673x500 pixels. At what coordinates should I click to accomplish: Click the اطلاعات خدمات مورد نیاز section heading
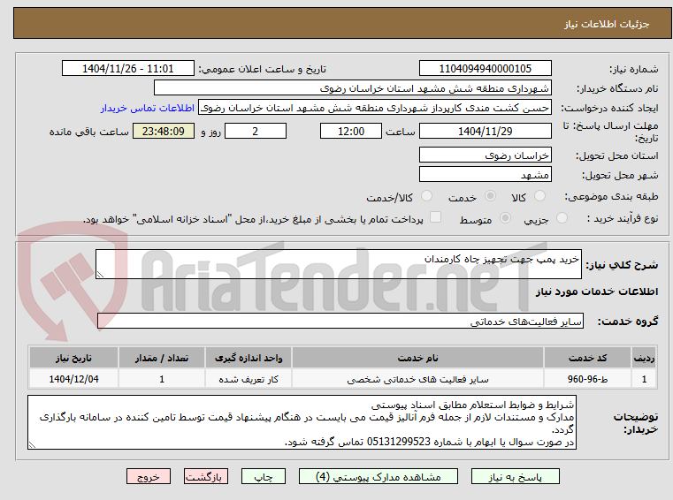(597, 292)
